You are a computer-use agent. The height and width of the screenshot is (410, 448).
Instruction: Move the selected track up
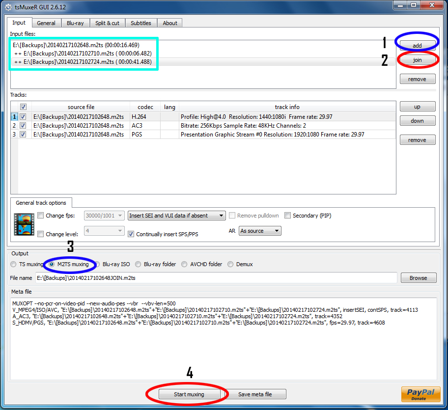418,107
